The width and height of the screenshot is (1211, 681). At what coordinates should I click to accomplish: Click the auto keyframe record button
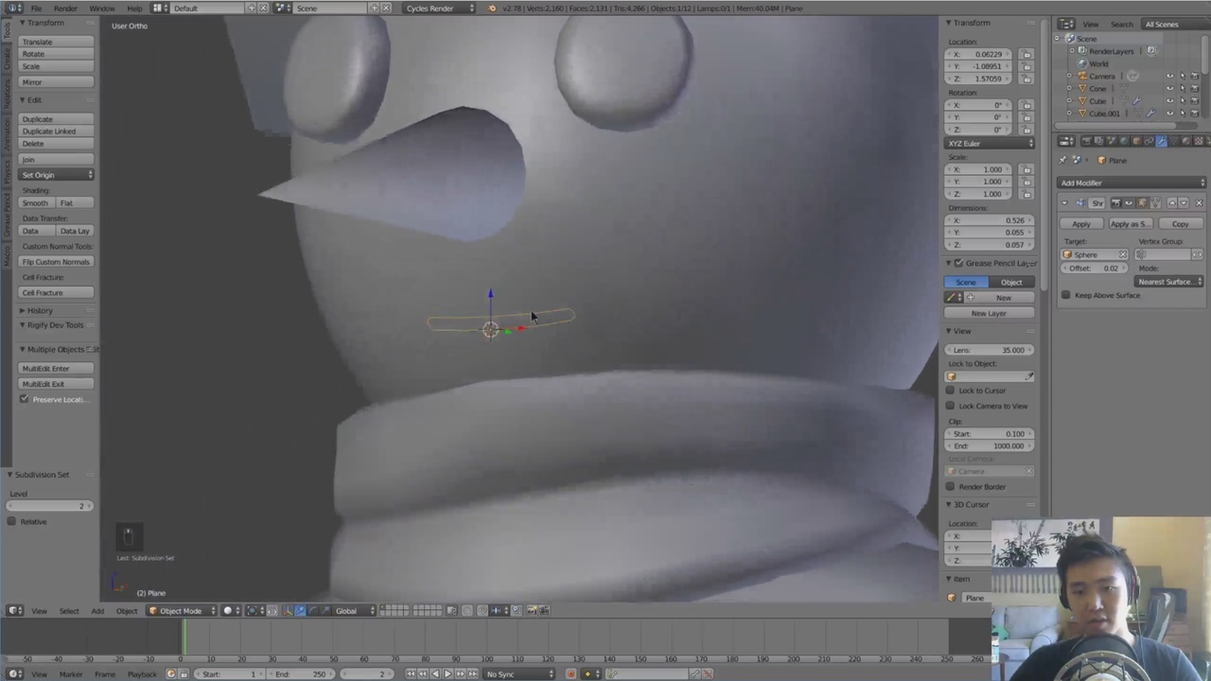tap(570, 673)
